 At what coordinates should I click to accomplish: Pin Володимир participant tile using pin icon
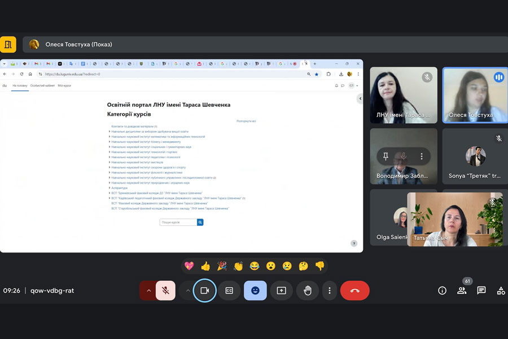click(x=386, y=157)
